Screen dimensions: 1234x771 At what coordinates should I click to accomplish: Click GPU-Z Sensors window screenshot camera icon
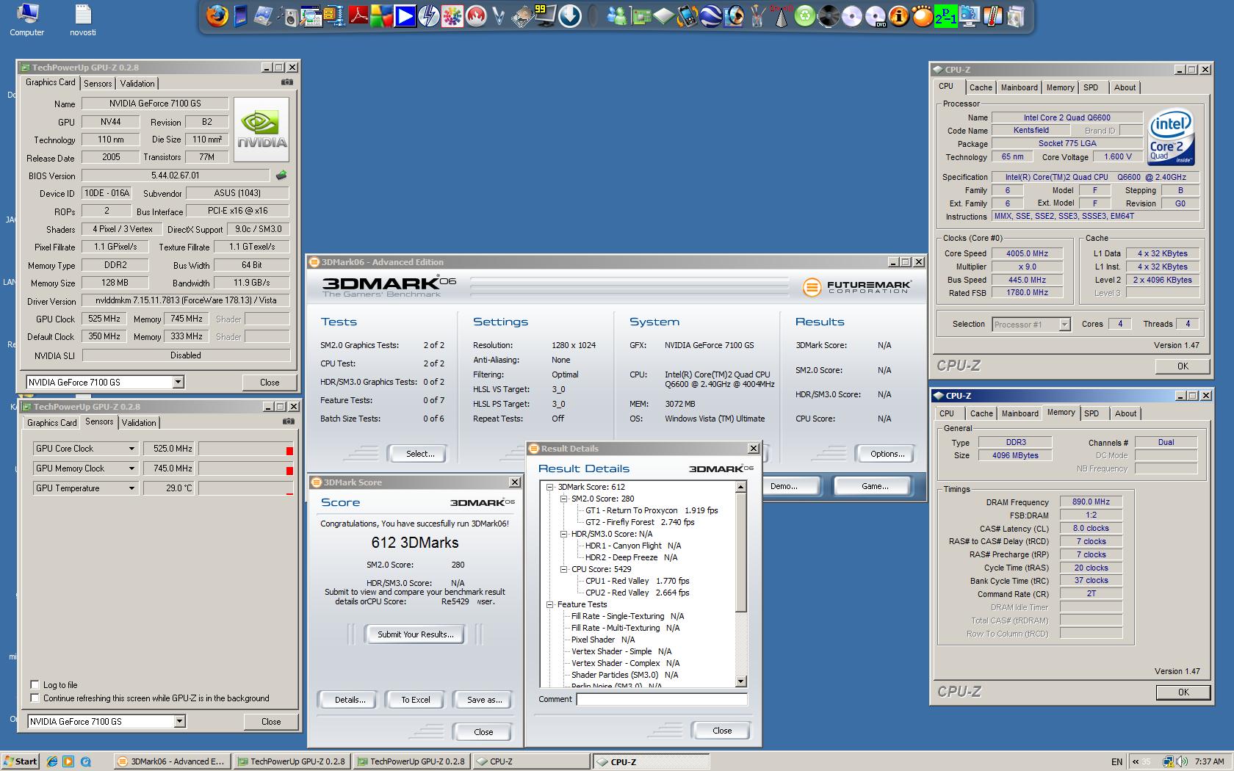289,421
